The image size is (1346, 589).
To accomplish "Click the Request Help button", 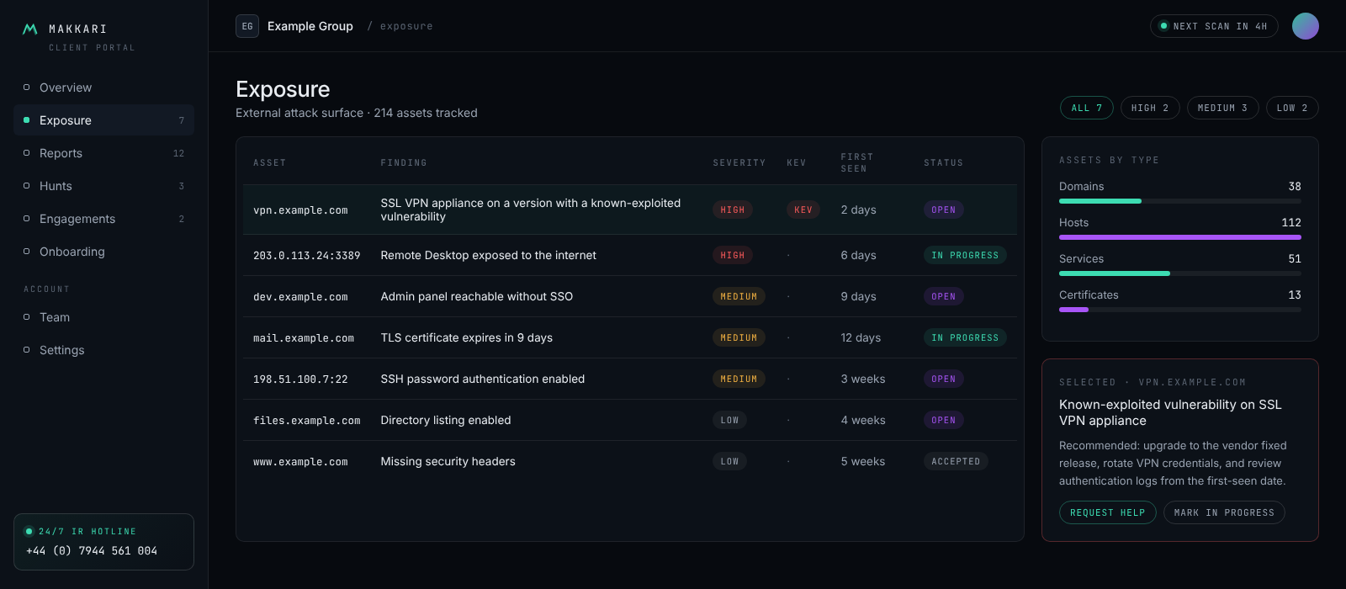I will pos(1108,512).
